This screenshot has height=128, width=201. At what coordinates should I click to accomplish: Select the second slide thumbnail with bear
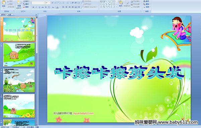[x=19, y=55]
